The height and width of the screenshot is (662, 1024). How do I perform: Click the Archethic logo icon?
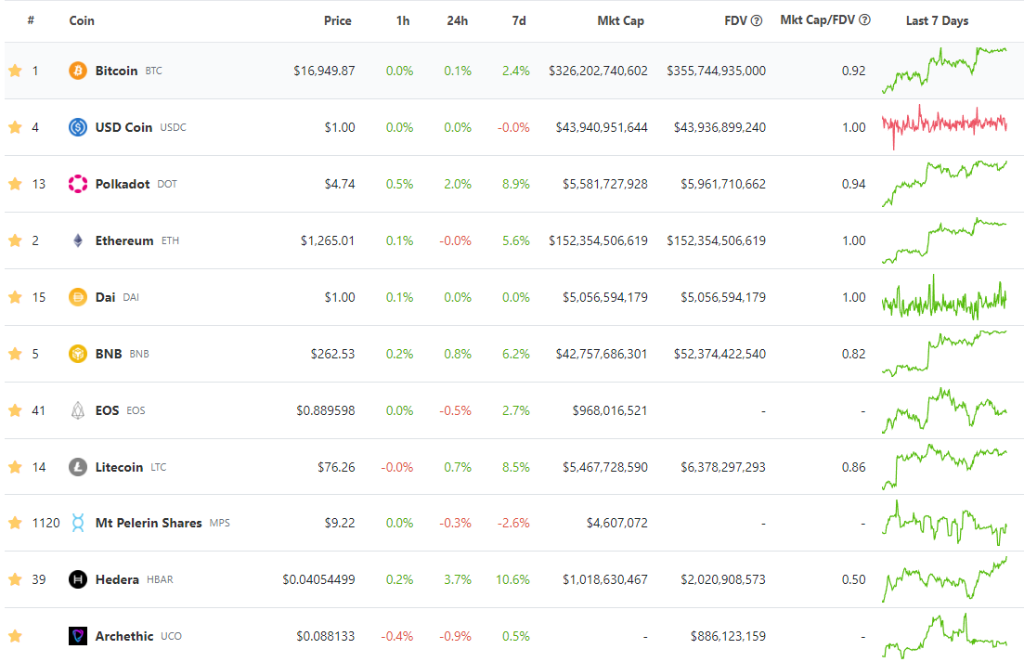pos(78,636)
